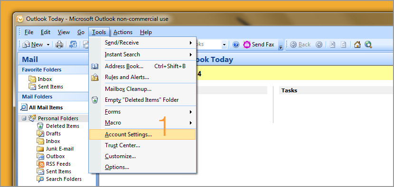Choose Customize from Tools menu
The height and width of the screenshot is (187, 394).
coord(143,156)
